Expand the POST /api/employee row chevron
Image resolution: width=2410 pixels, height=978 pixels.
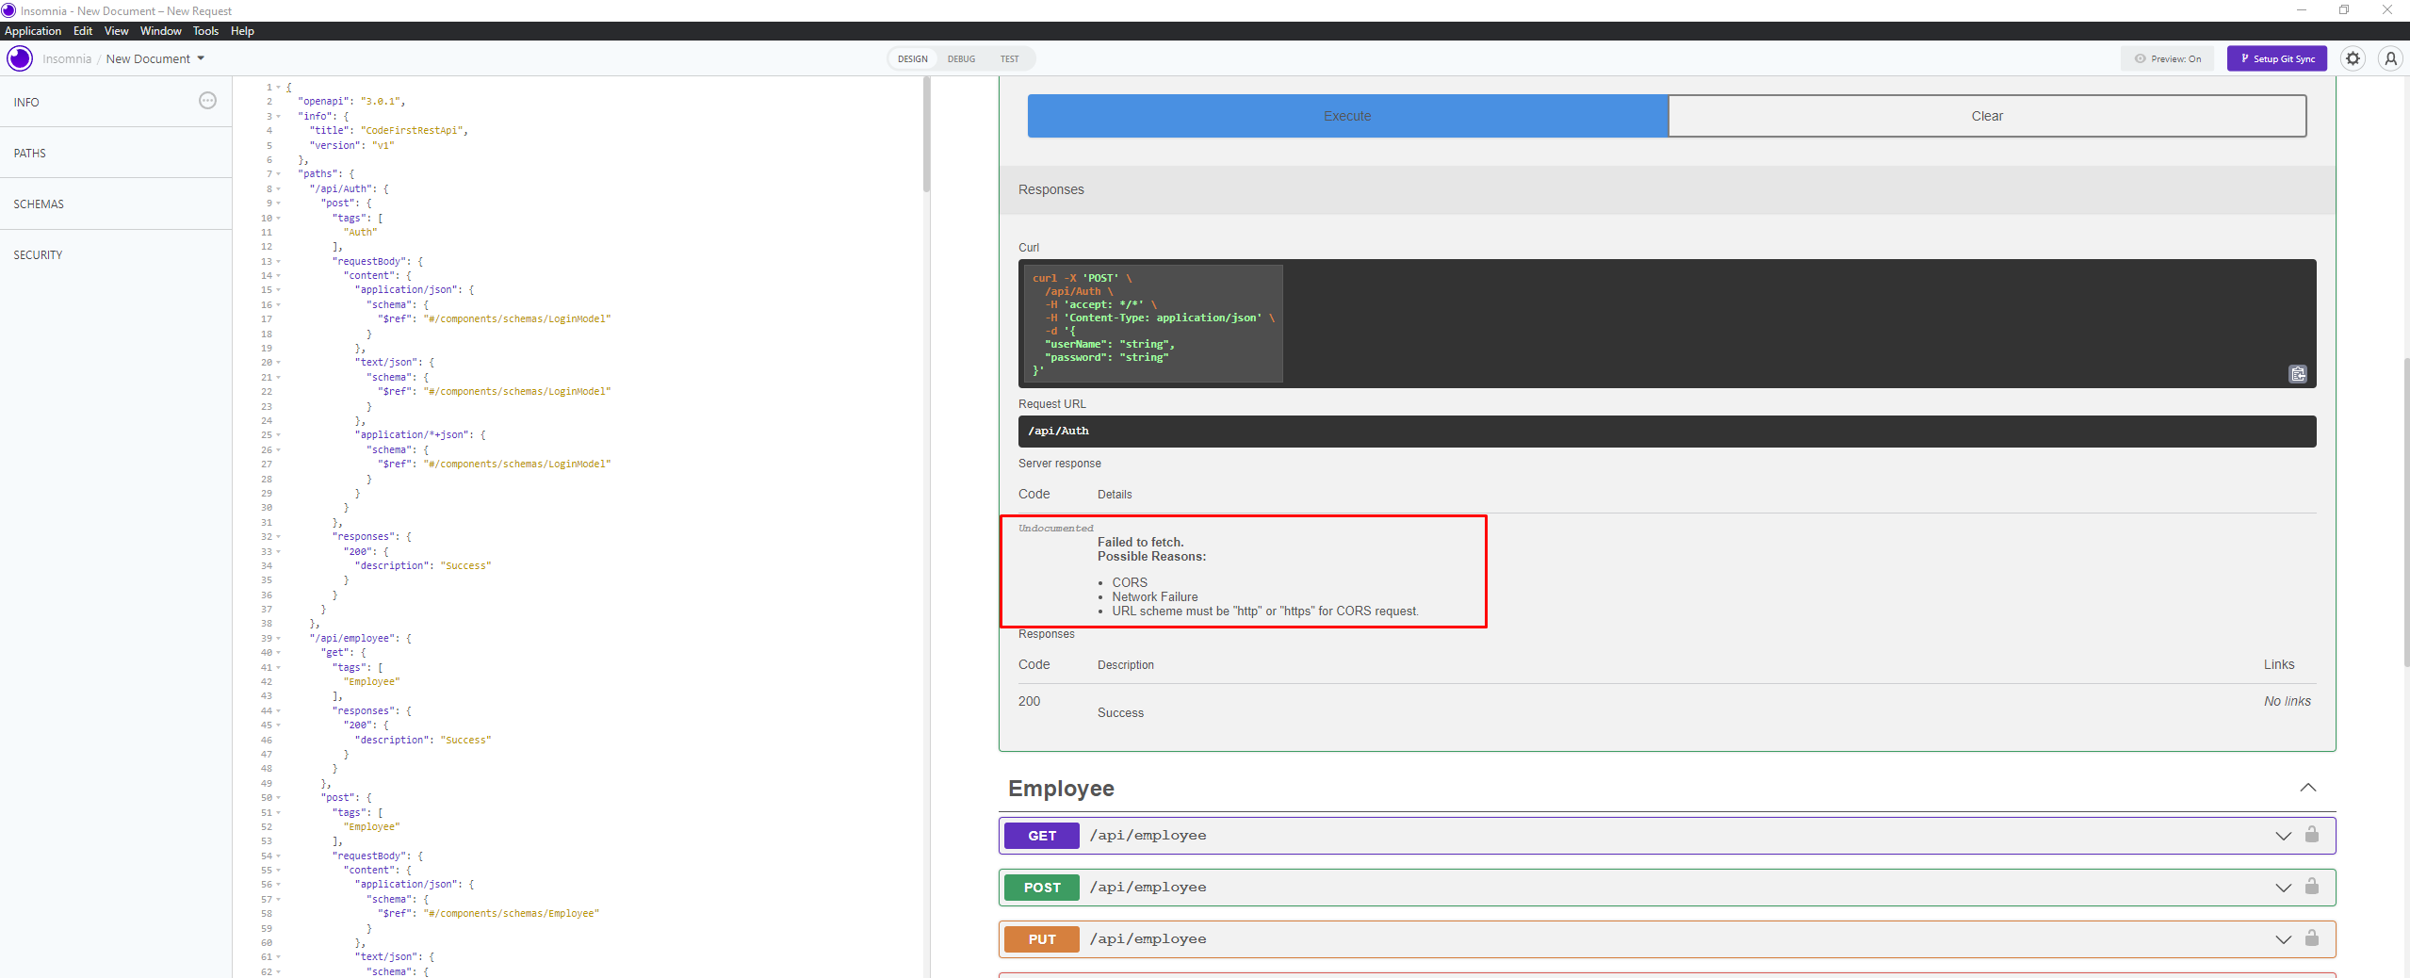(x=2283, y=888)
